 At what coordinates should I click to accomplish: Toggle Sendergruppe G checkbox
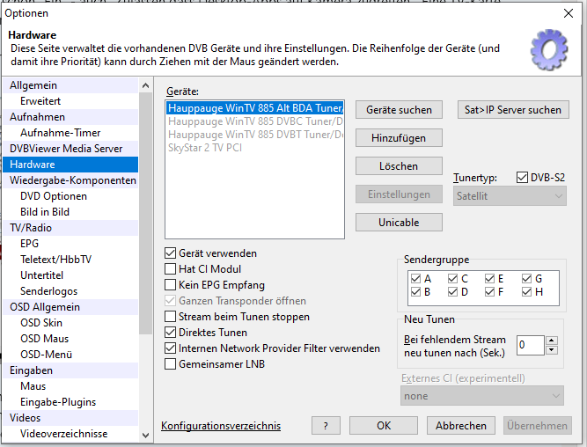[527, 279]
